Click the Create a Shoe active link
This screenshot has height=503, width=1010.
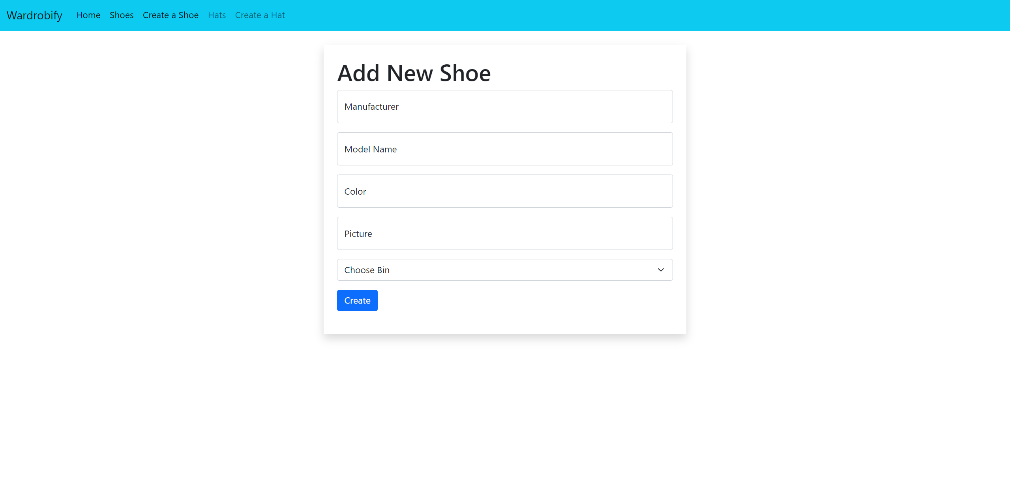tap(171, 15)
